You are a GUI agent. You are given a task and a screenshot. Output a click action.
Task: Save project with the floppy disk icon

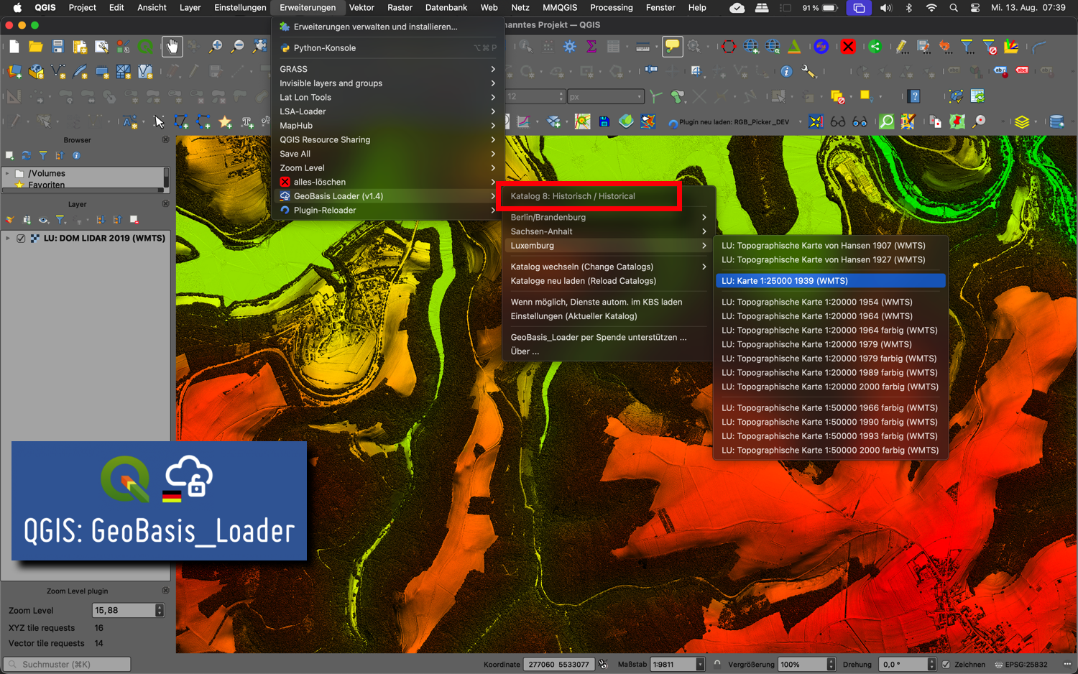click(x=58, y=47)
